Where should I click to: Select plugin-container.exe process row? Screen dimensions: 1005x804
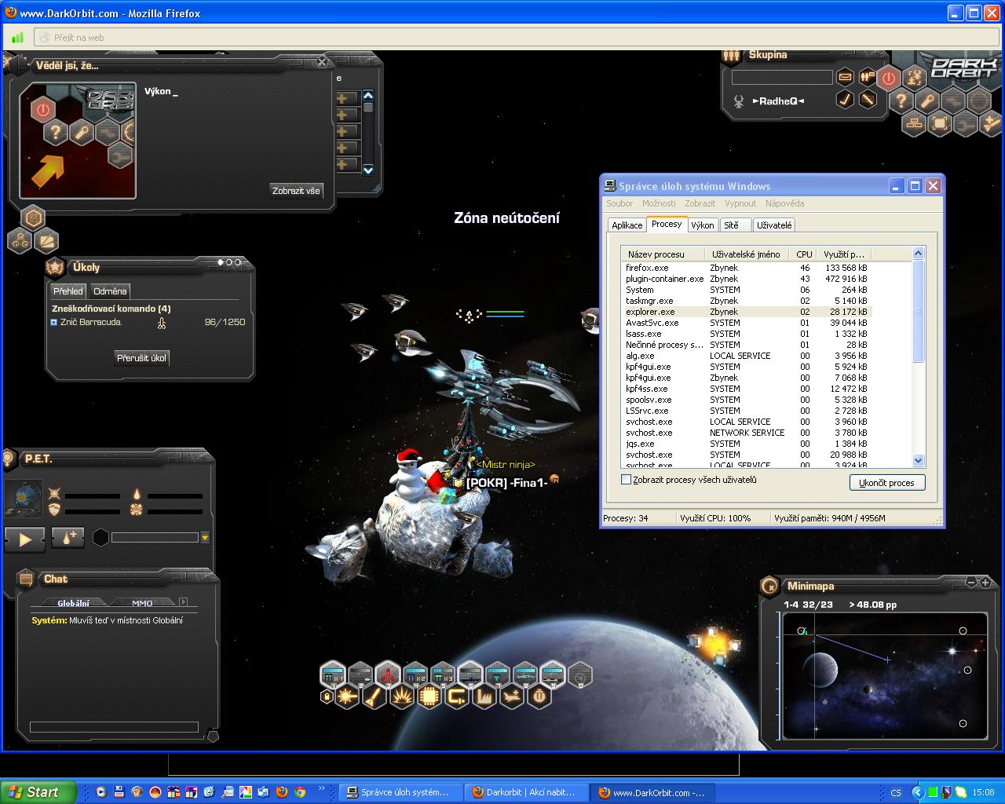[746, 279]
